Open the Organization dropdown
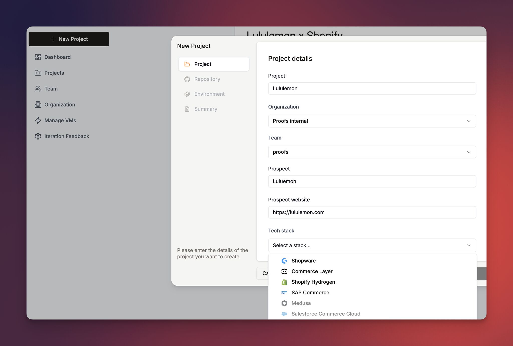The width and height of the screenshot is (513, 346). click(372, 121)
